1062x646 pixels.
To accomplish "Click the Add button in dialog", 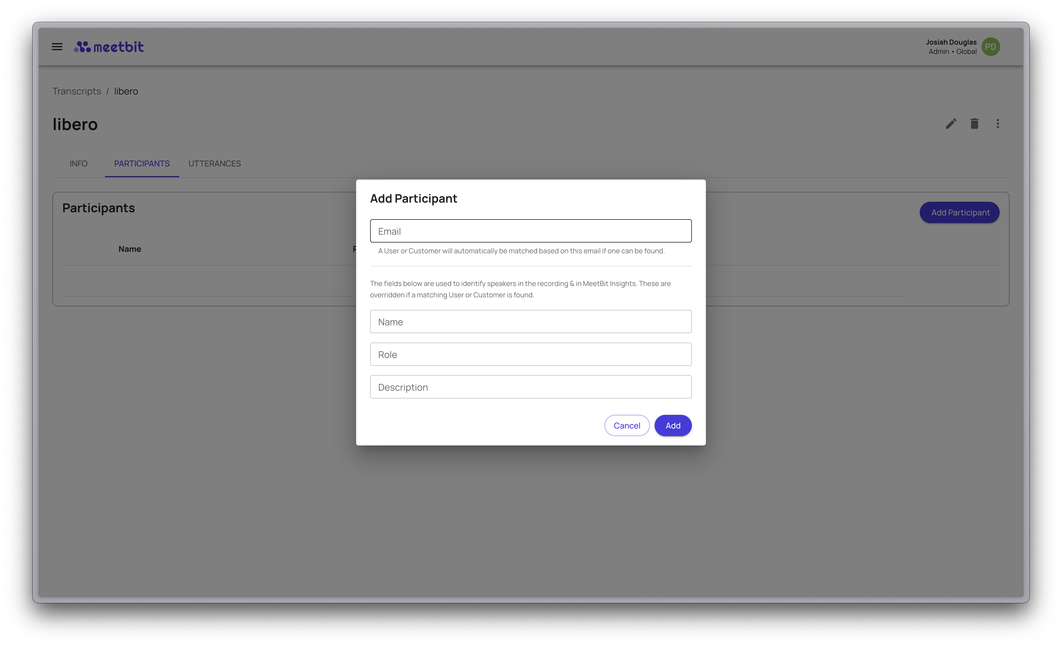I will click(672, 426).
